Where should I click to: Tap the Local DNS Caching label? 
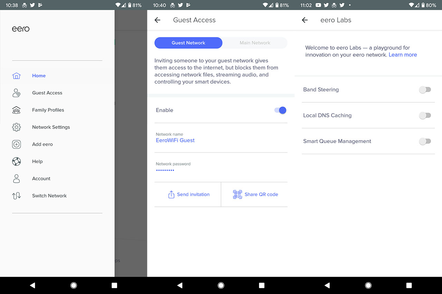pyautogui.click(x=327, y=115)
